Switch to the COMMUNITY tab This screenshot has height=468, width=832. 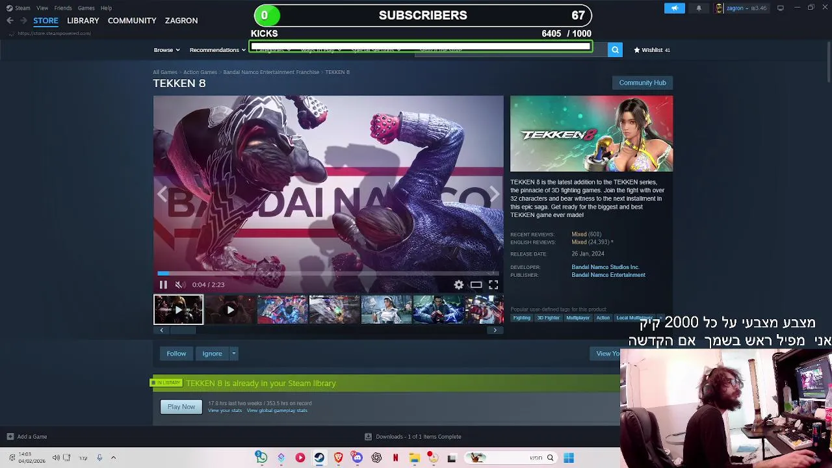pos(132,21)
